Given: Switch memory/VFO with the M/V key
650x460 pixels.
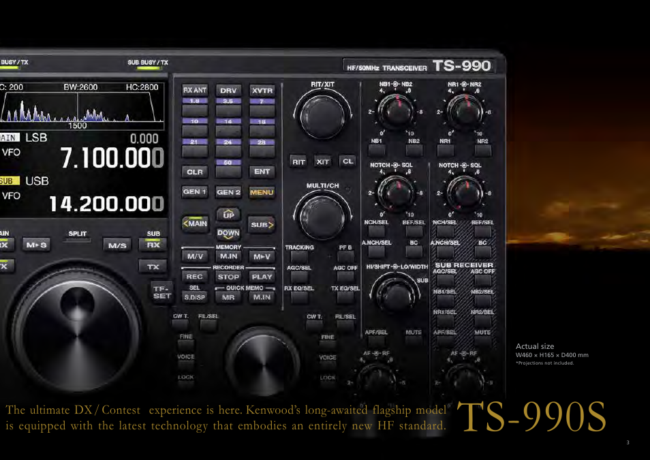Looking at the screenshot, I should [195, 256].
